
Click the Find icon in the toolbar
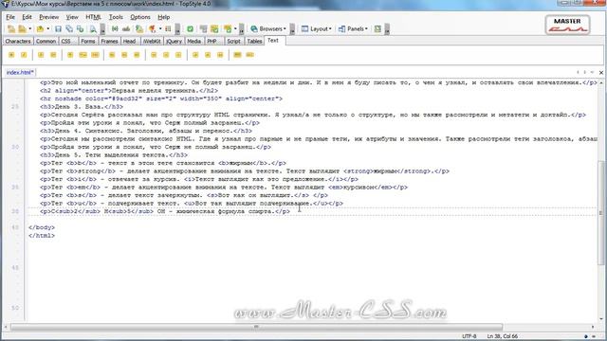pos(115,29)
